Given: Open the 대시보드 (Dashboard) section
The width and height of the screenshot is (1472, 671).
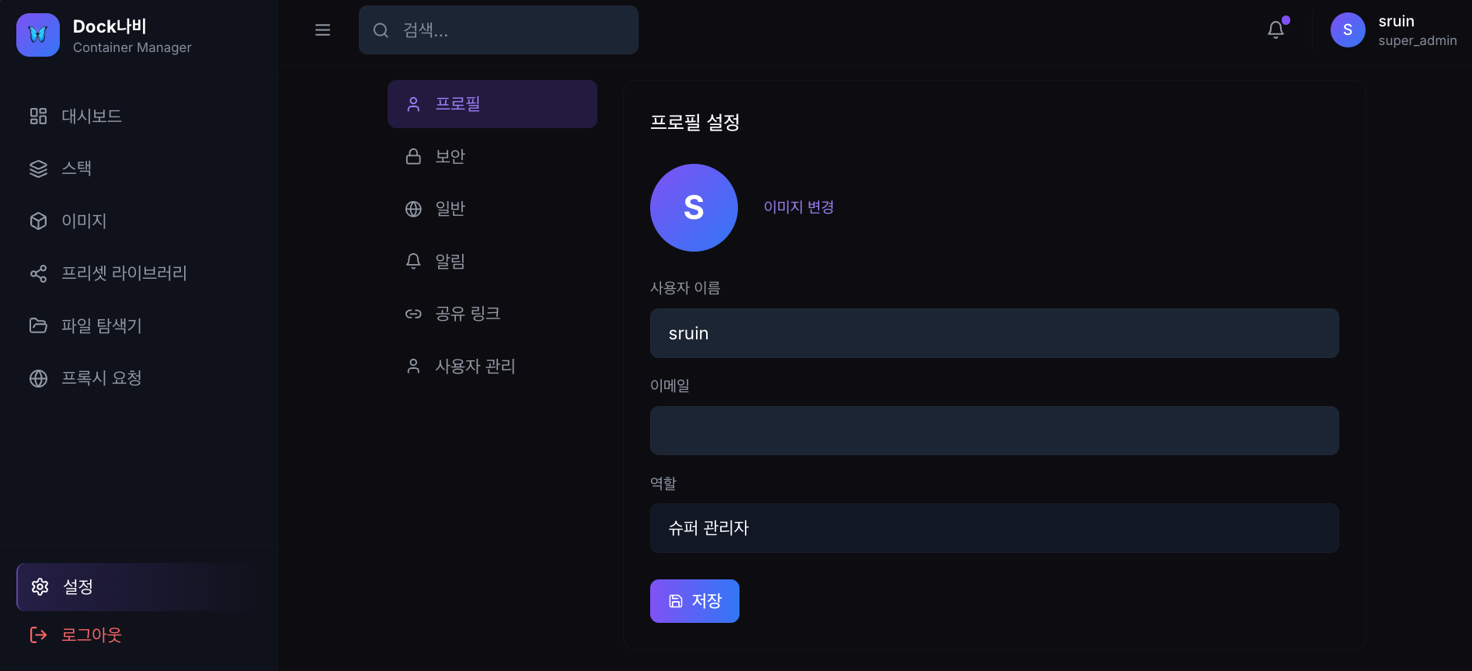Looking at the screenshot, I should [x=90, y=116].
